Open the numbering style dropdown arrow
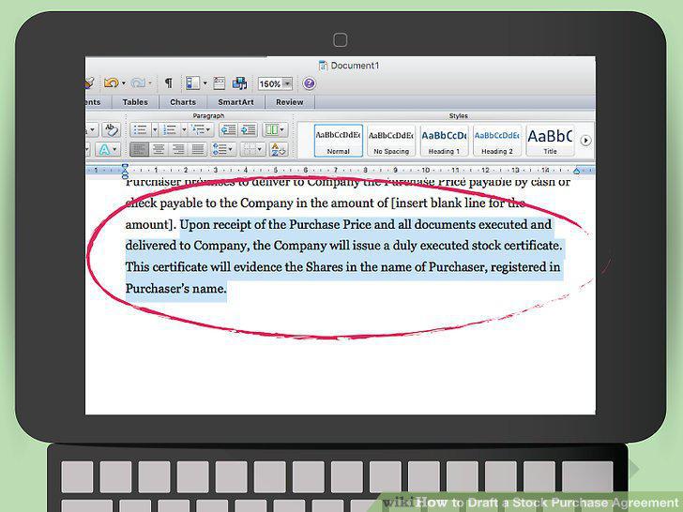Viewport: 683px width, 512px height. pyautogui.click(x=184, y=129)
